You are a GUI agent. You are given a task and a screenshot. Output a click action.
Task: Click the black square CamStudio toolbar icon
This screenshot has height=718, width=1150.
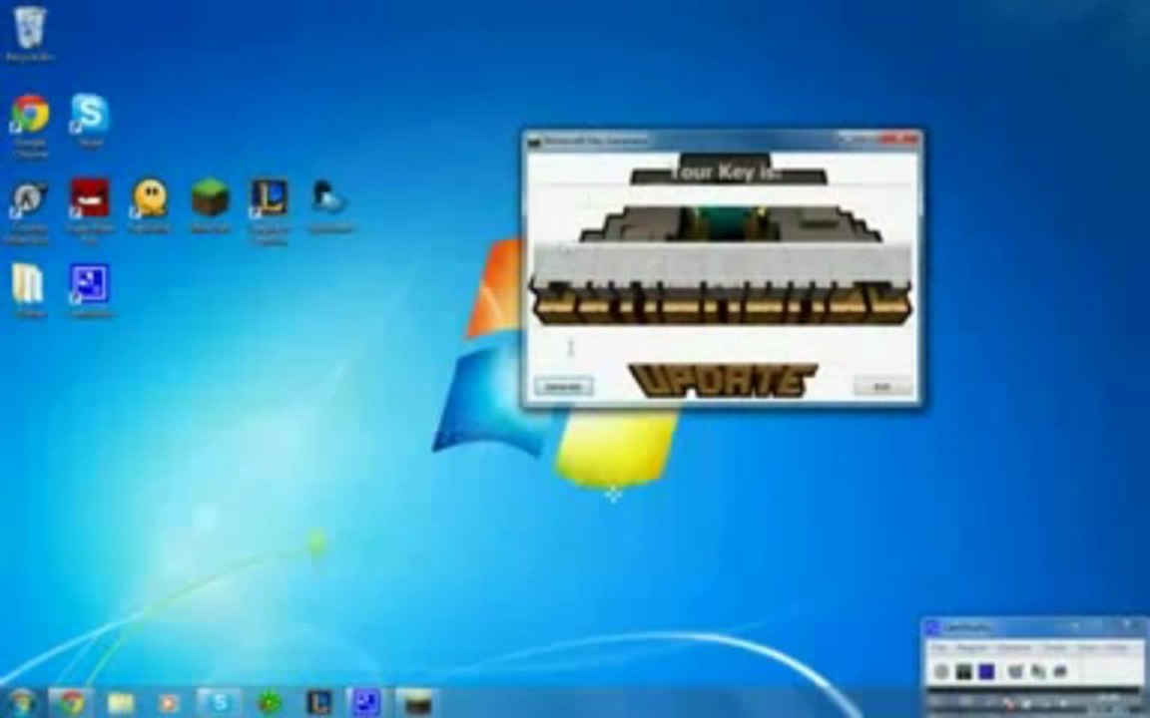(x=963, y=671)
